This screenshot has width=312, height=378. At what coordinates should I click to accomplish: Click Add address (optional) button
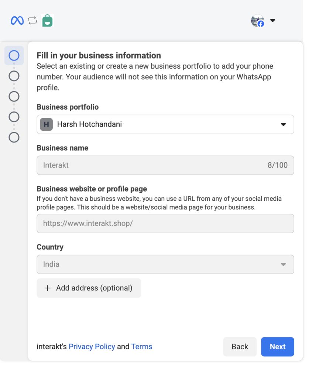coord(89,288)
